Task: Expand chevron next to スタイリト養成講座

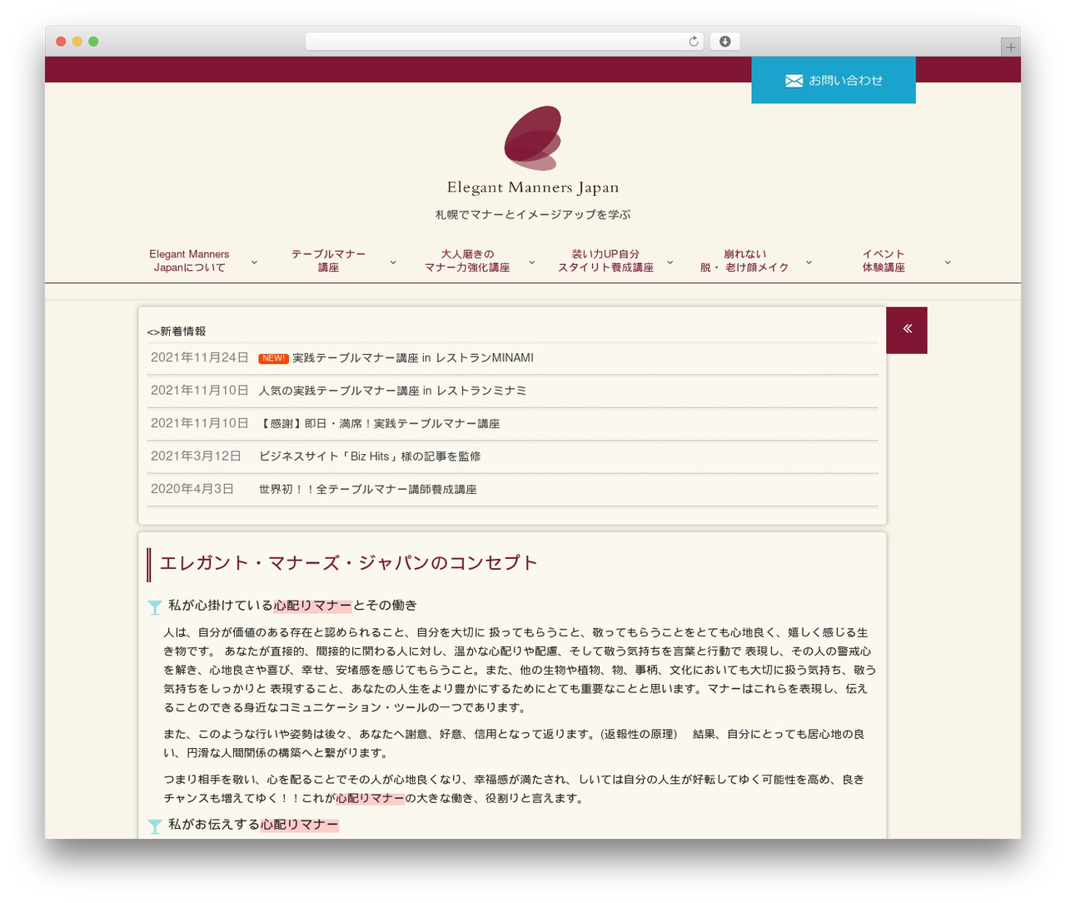Action: [x=670, y=262]
